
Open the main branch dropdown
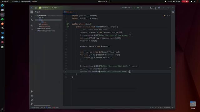pos(55,8)
